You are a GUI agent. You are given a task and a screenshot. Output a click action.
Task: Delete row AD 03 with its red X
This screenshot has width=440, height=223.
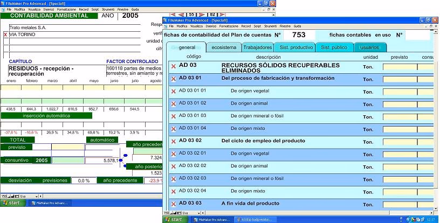[x=174, y=66]
